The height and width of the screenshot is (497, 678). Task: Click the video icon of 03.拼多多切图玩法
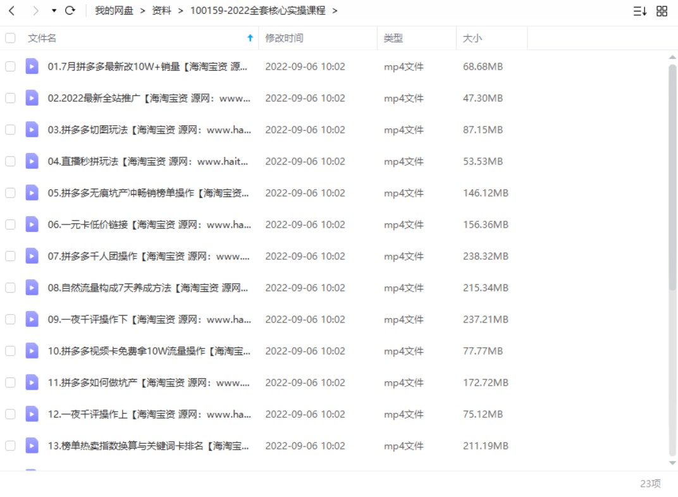[32, 130]
